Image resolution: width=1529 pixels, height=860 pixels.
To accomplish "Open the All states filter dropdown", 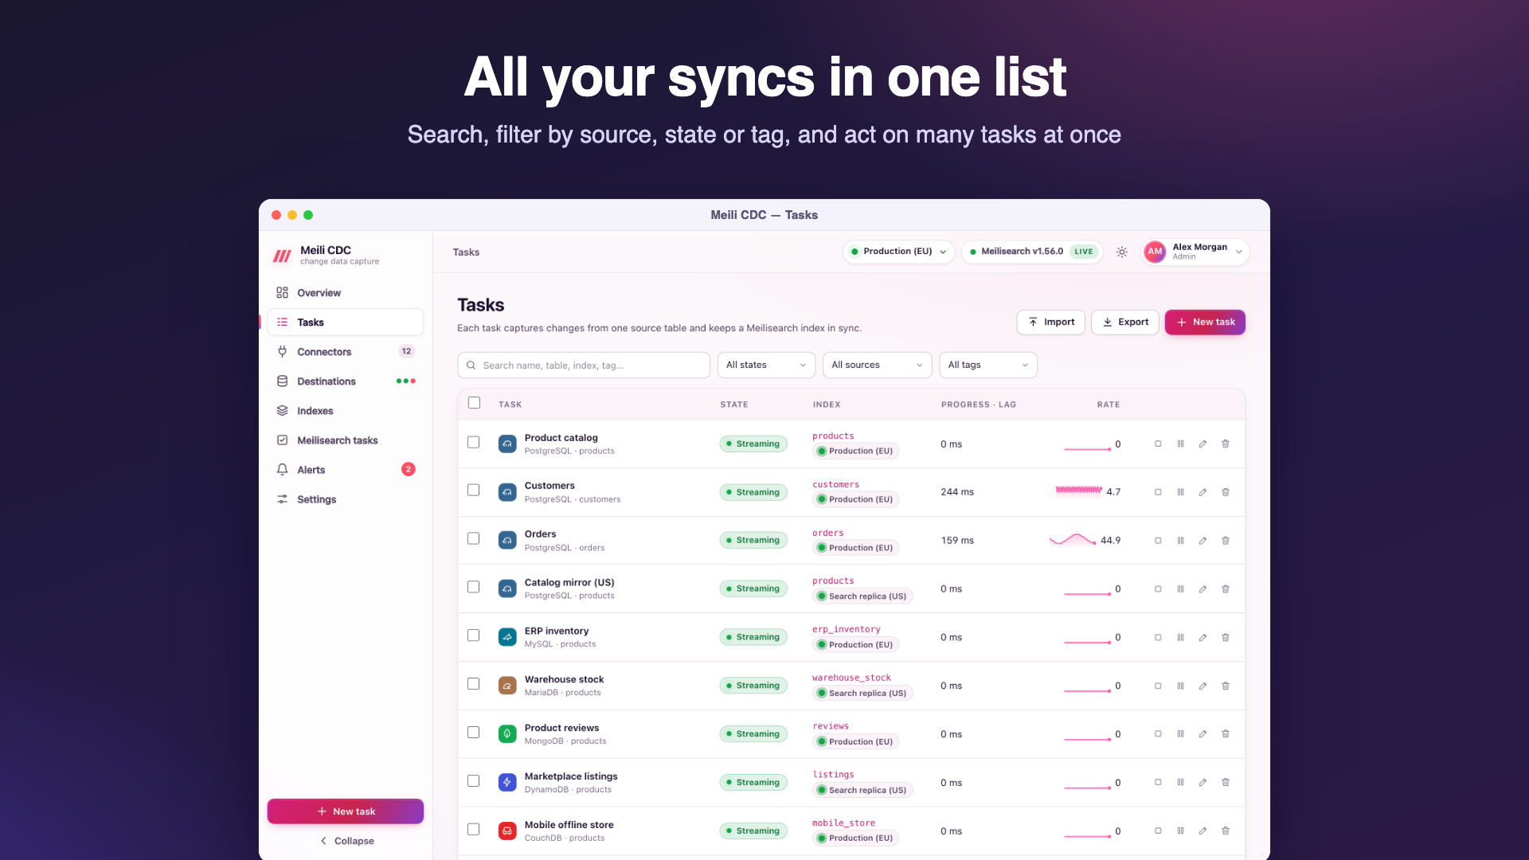I will [766, 365].
